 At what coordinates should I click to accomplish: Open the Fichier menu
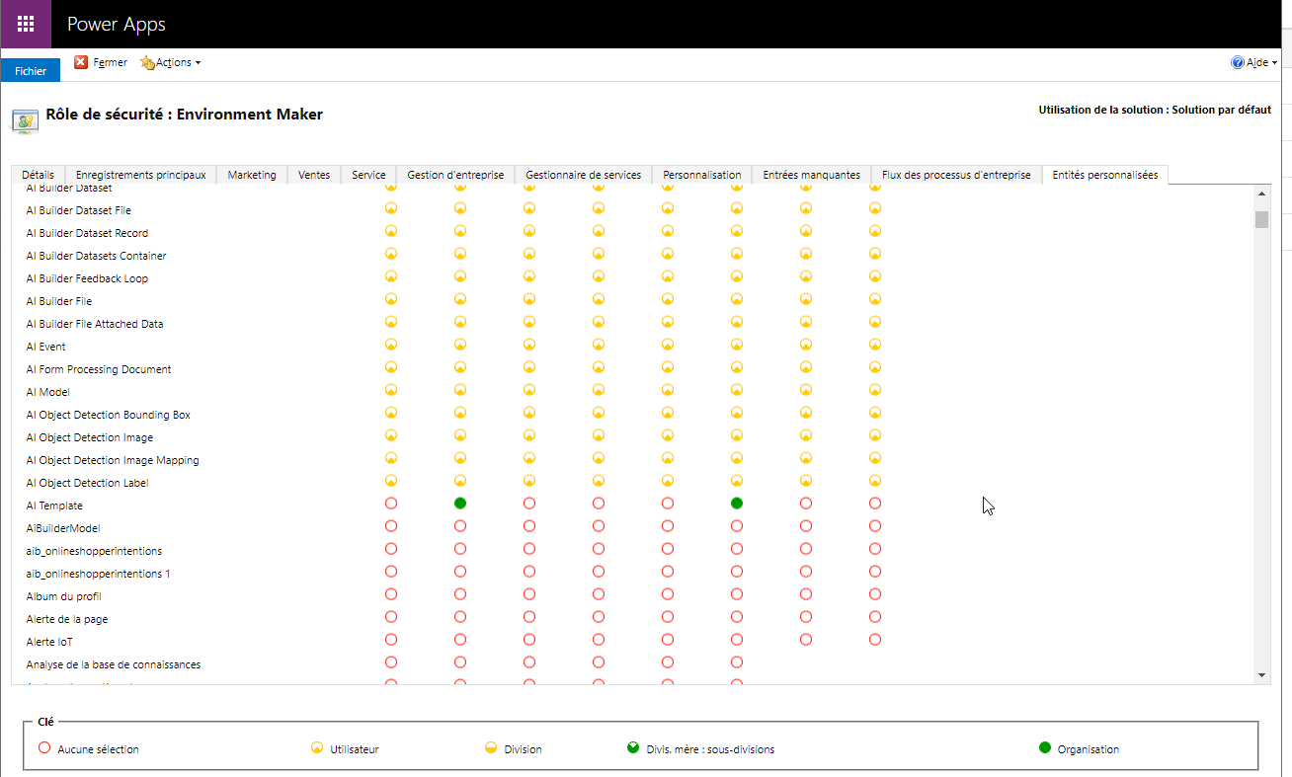point(31,70)
